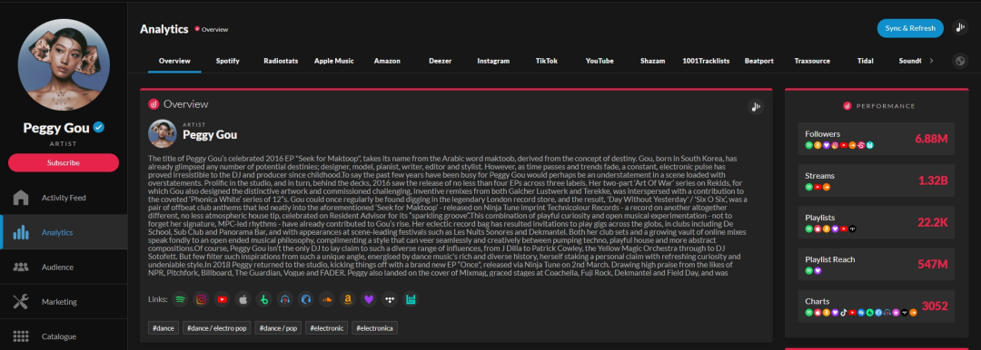The height and width of the screenshot is (350, 981).
Task: Click Peggy Gou's large profile picture
Action: click(x=64, y=65)
